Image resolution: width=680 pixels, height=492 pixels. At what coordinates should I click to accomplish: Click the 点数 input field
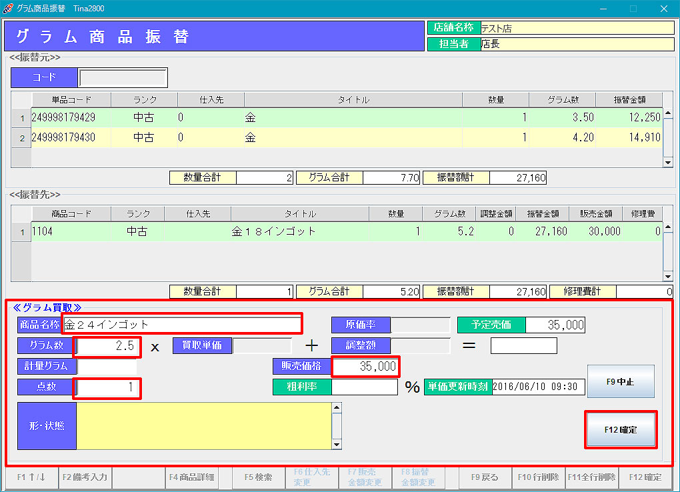point(108,387)
